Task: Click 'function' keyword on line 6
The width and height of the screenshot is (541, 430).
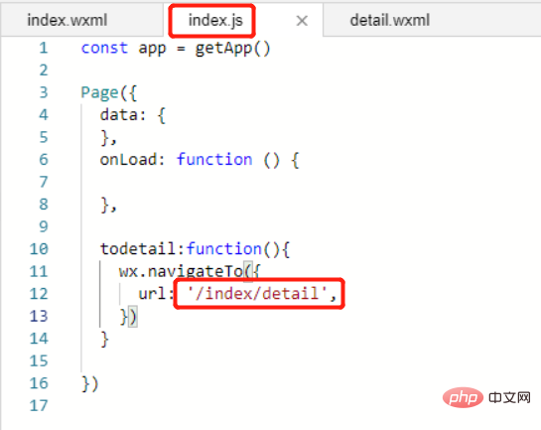Action: pos(214,160)
